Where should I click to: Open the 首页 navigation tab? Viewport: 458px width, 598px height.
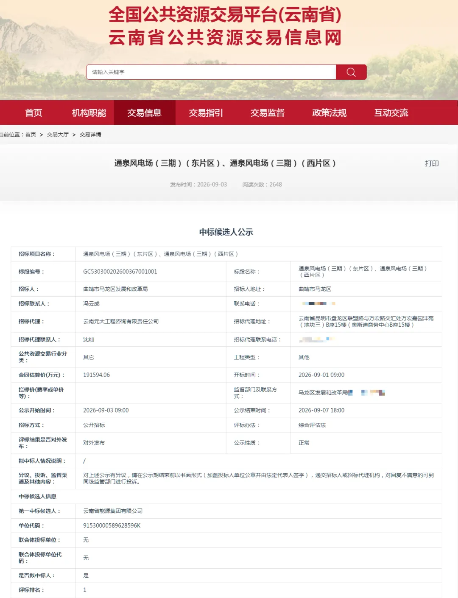34,113
